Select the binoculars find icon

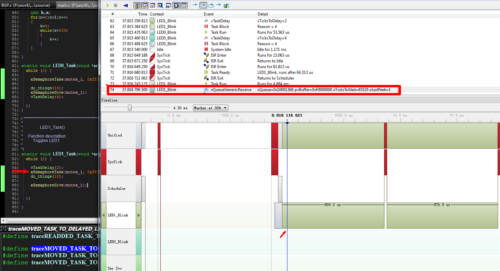coord(168,5)
